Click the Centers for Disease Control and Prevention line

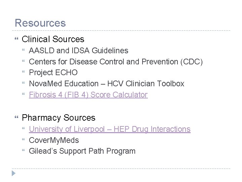tap(116, 62)
